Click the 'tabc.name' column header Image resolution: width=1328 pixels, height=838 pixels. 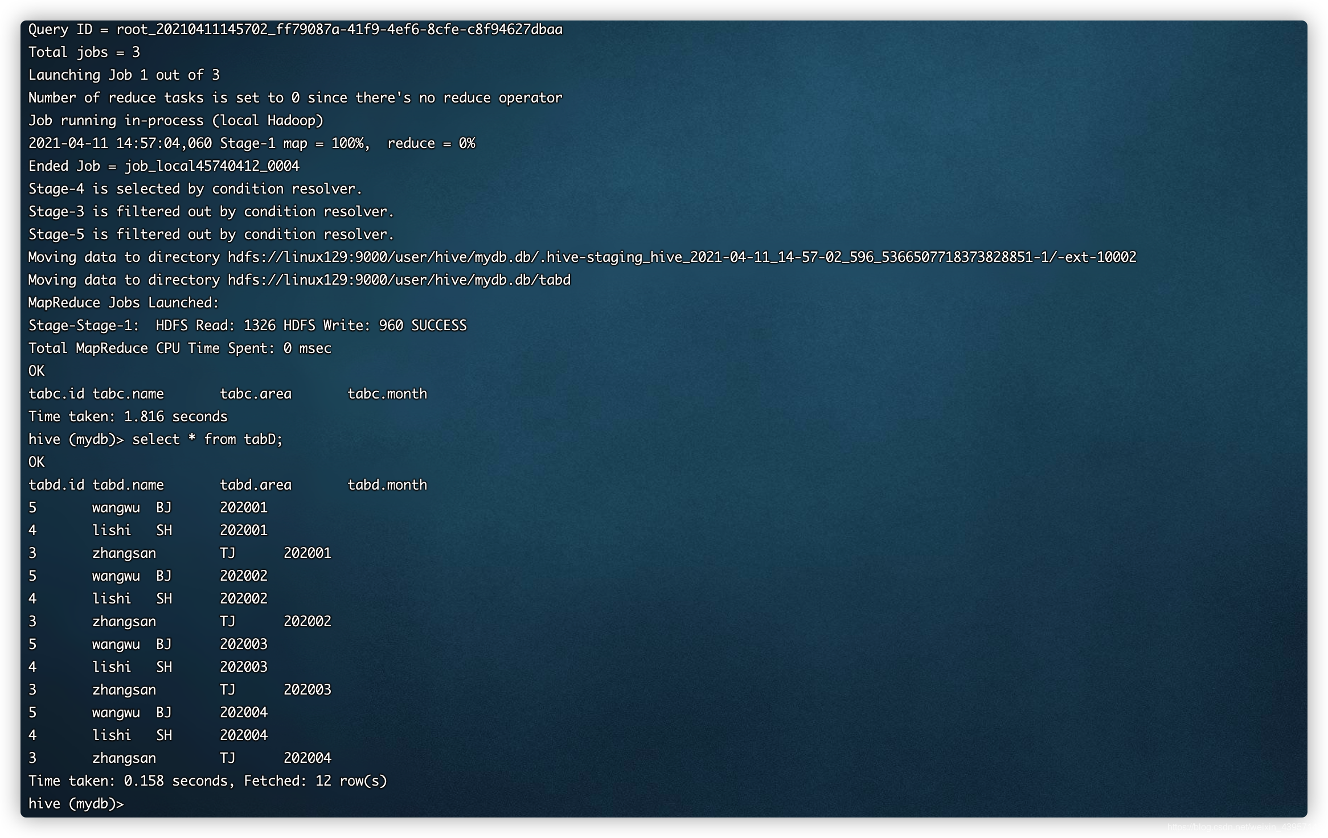click(x=128, y=394)
